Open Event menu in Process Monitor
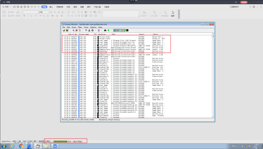The height and width of the screenshot is (149, 263). click(x=74, y=27)
